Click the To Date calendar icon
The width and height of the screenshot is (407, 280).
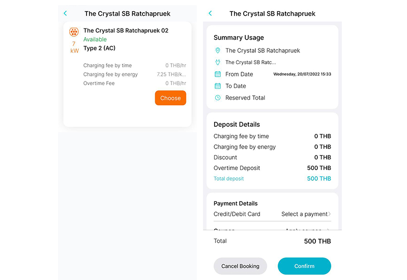click(218, 86)
